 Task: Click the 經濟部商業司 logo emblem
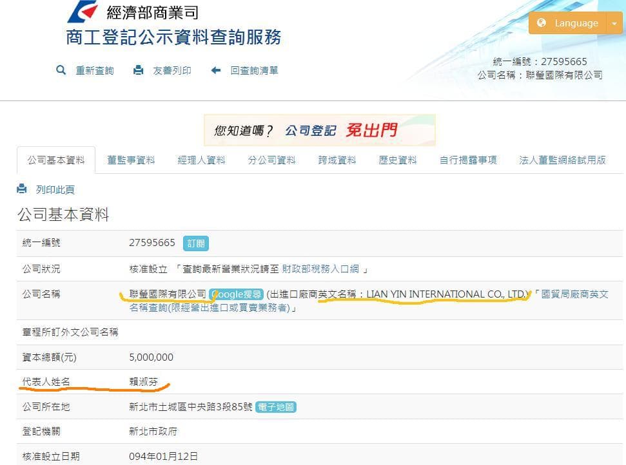click(x=83, y=12)
